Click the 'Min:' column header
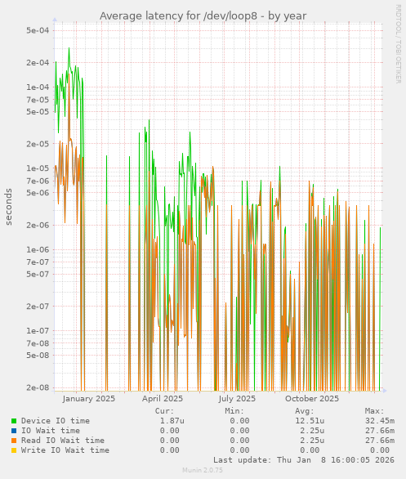The height and width of the screenshot is (479, 406). [234, 411]
